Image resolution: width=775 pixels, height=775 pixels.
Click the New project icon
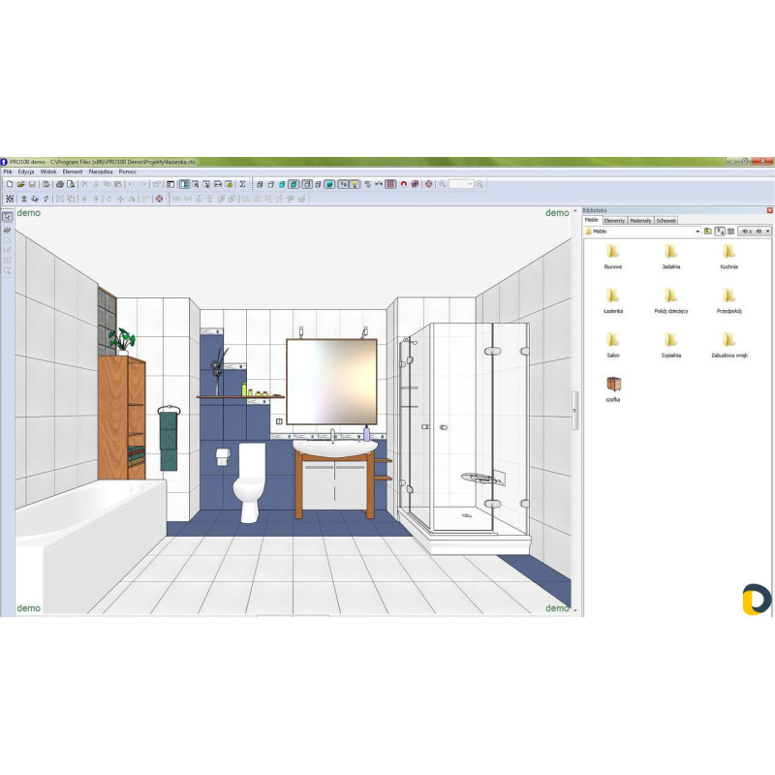click(x=9, y=183)
